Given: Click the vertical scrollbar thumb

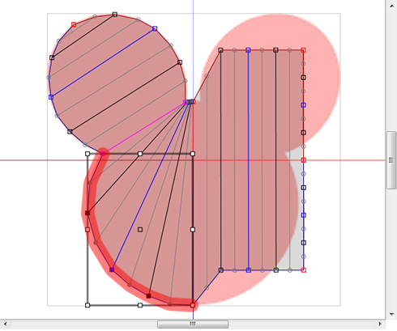Looking at the screenshot, I should [x=391, y=160].
